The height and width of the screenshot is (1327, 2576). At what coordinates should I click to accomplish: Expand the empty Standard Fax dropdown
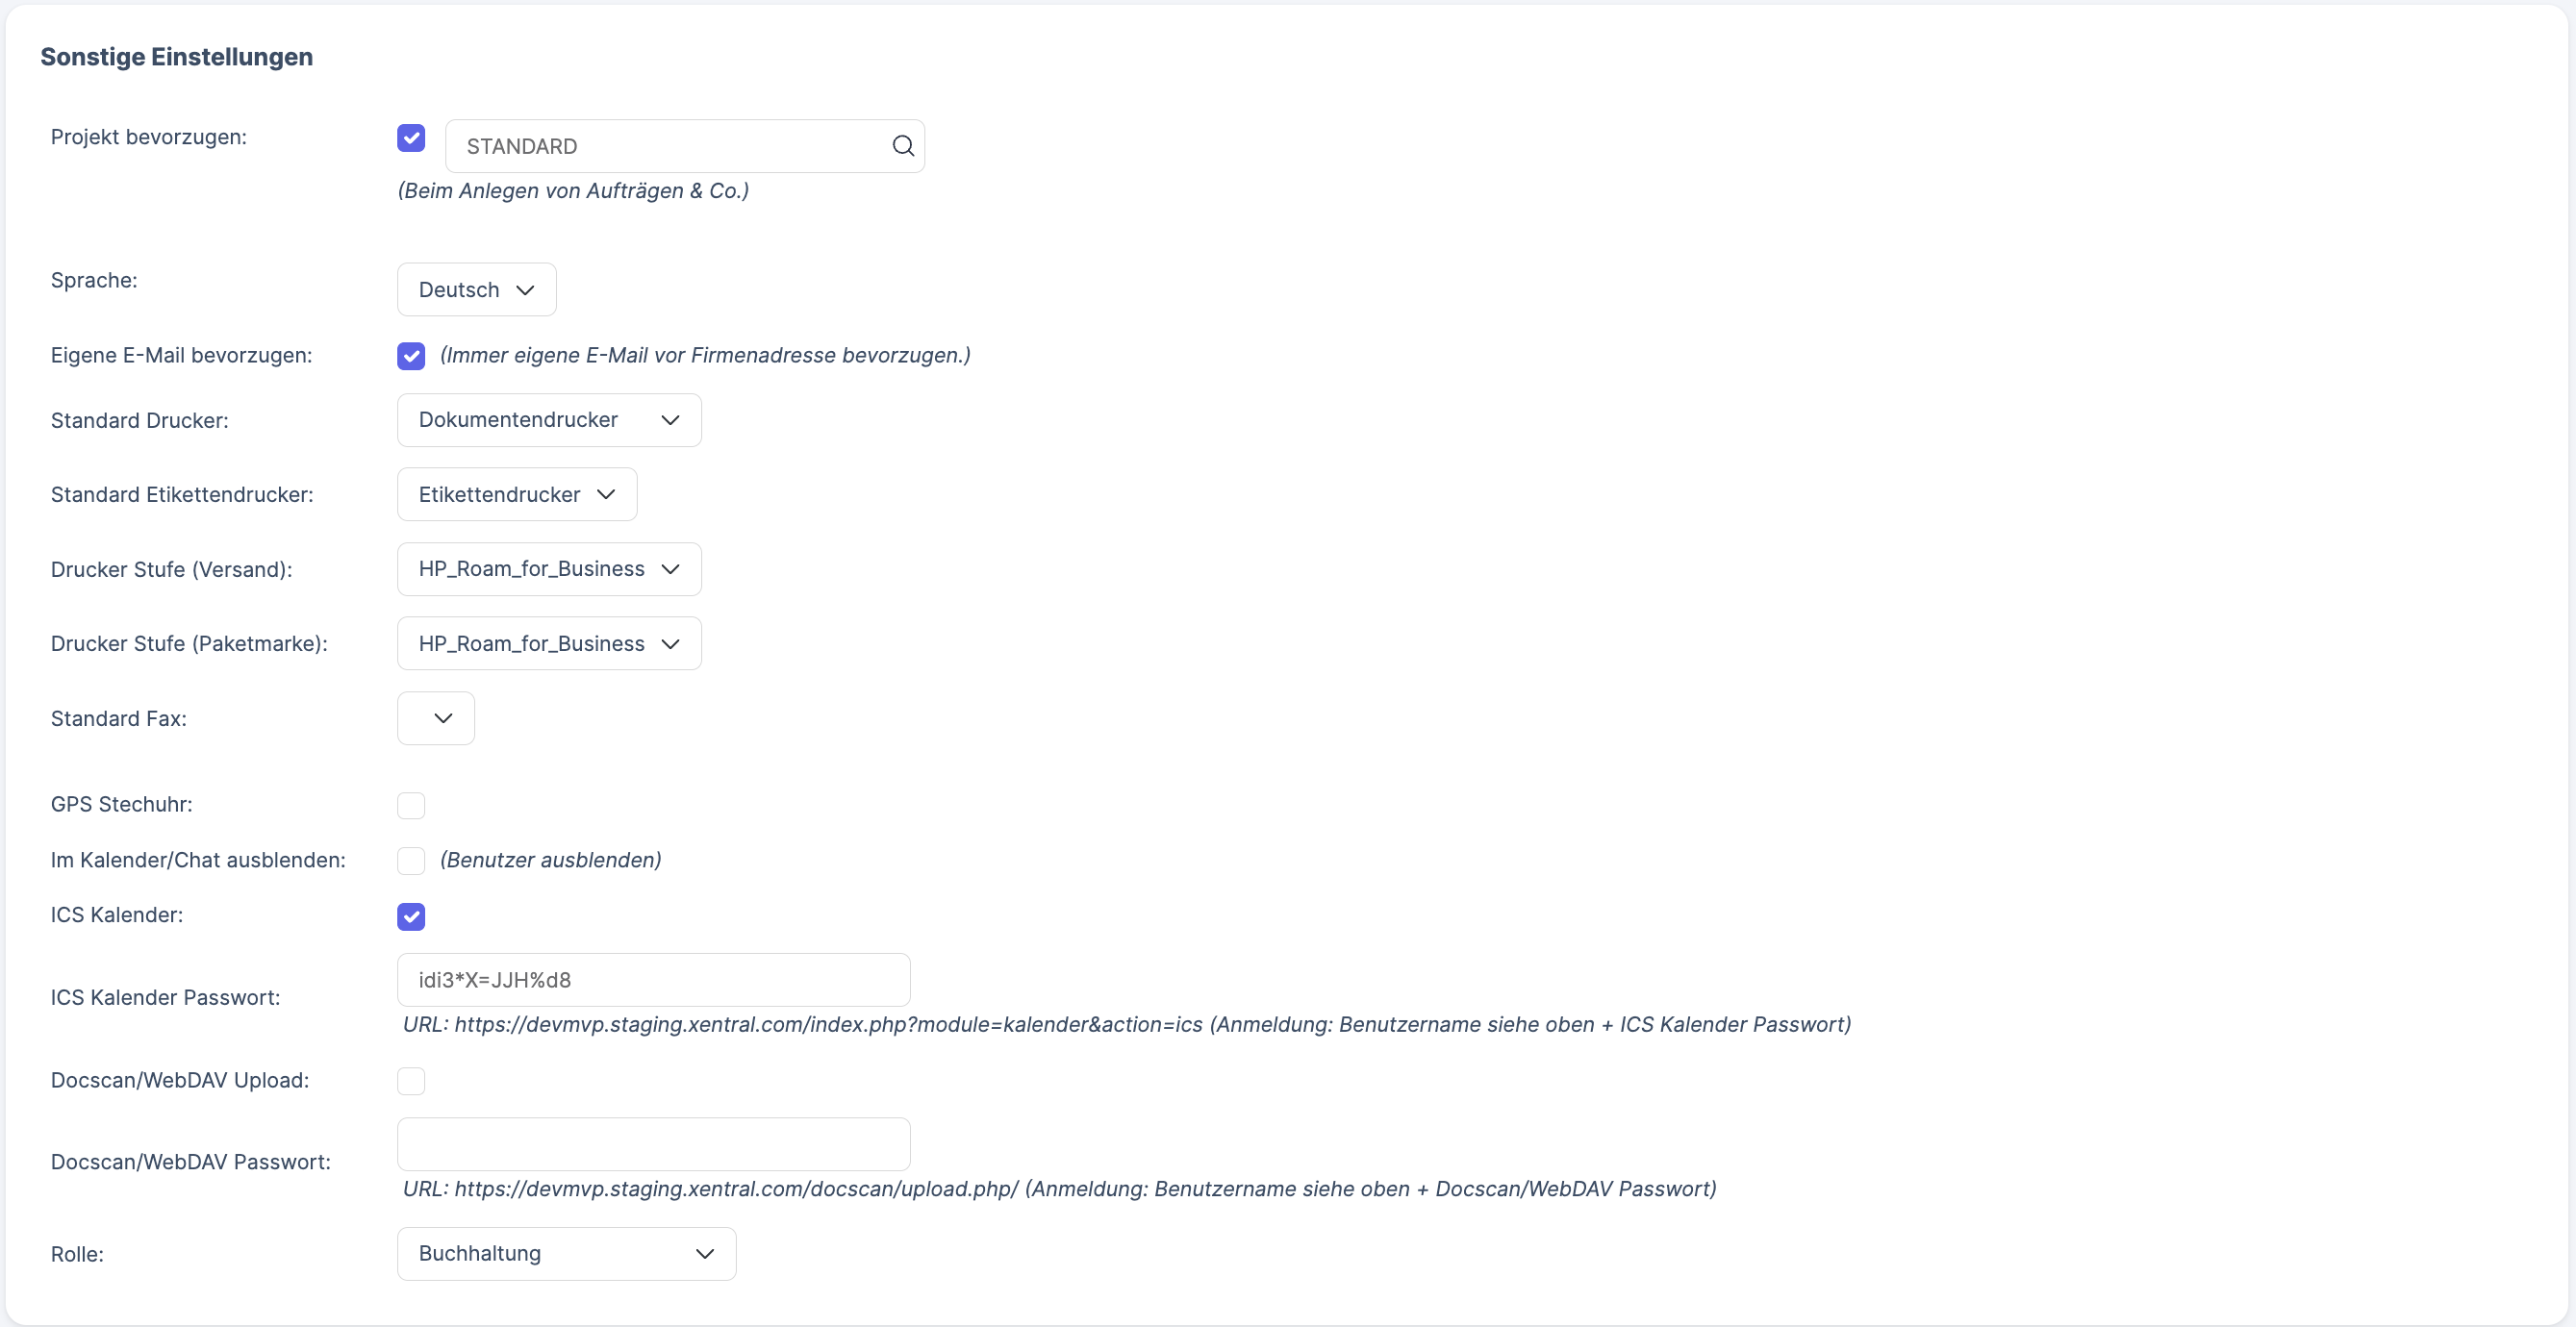435,718
